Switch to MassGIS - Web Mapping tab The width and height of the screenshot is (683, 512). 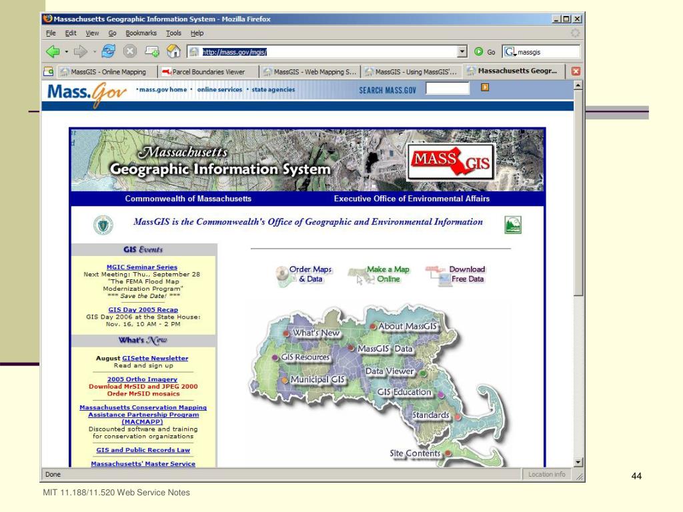[310, 72]
